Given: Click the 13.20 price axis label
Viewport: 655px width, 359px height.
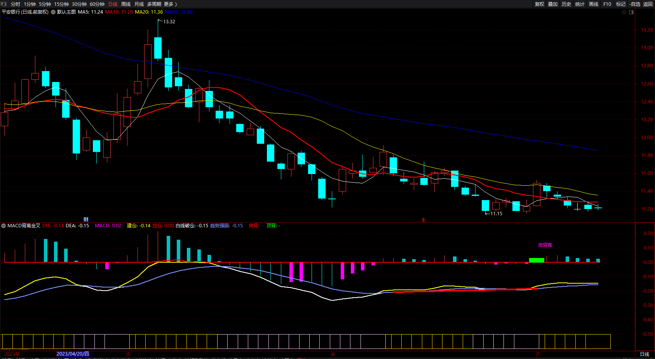Looking at the screenshot, I should [647, 30].
